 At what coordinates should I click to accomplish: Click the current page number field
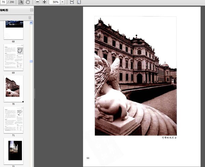(x=3, y=2)
